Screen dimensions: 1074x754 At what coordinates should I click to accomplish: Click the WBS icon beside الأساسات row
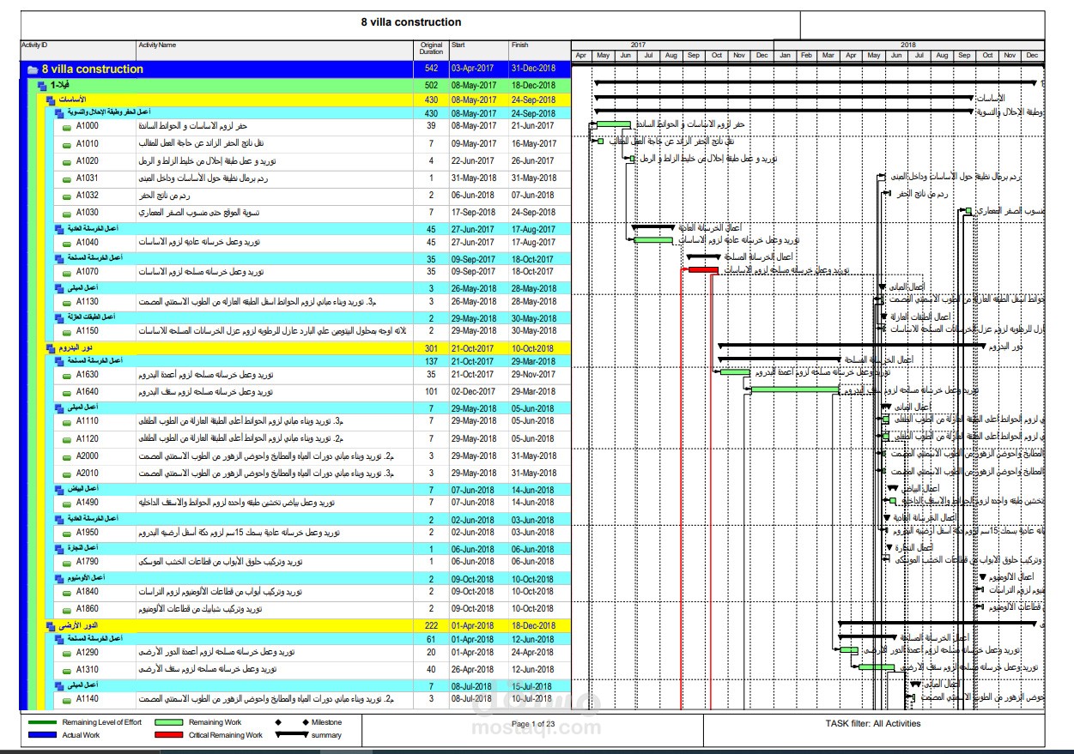(x=51, y=100)
